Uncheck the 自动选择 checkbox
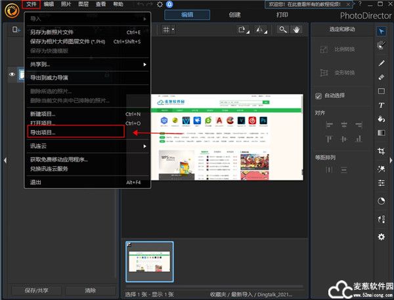Screen dimensions: 394x300 (318, 95)
